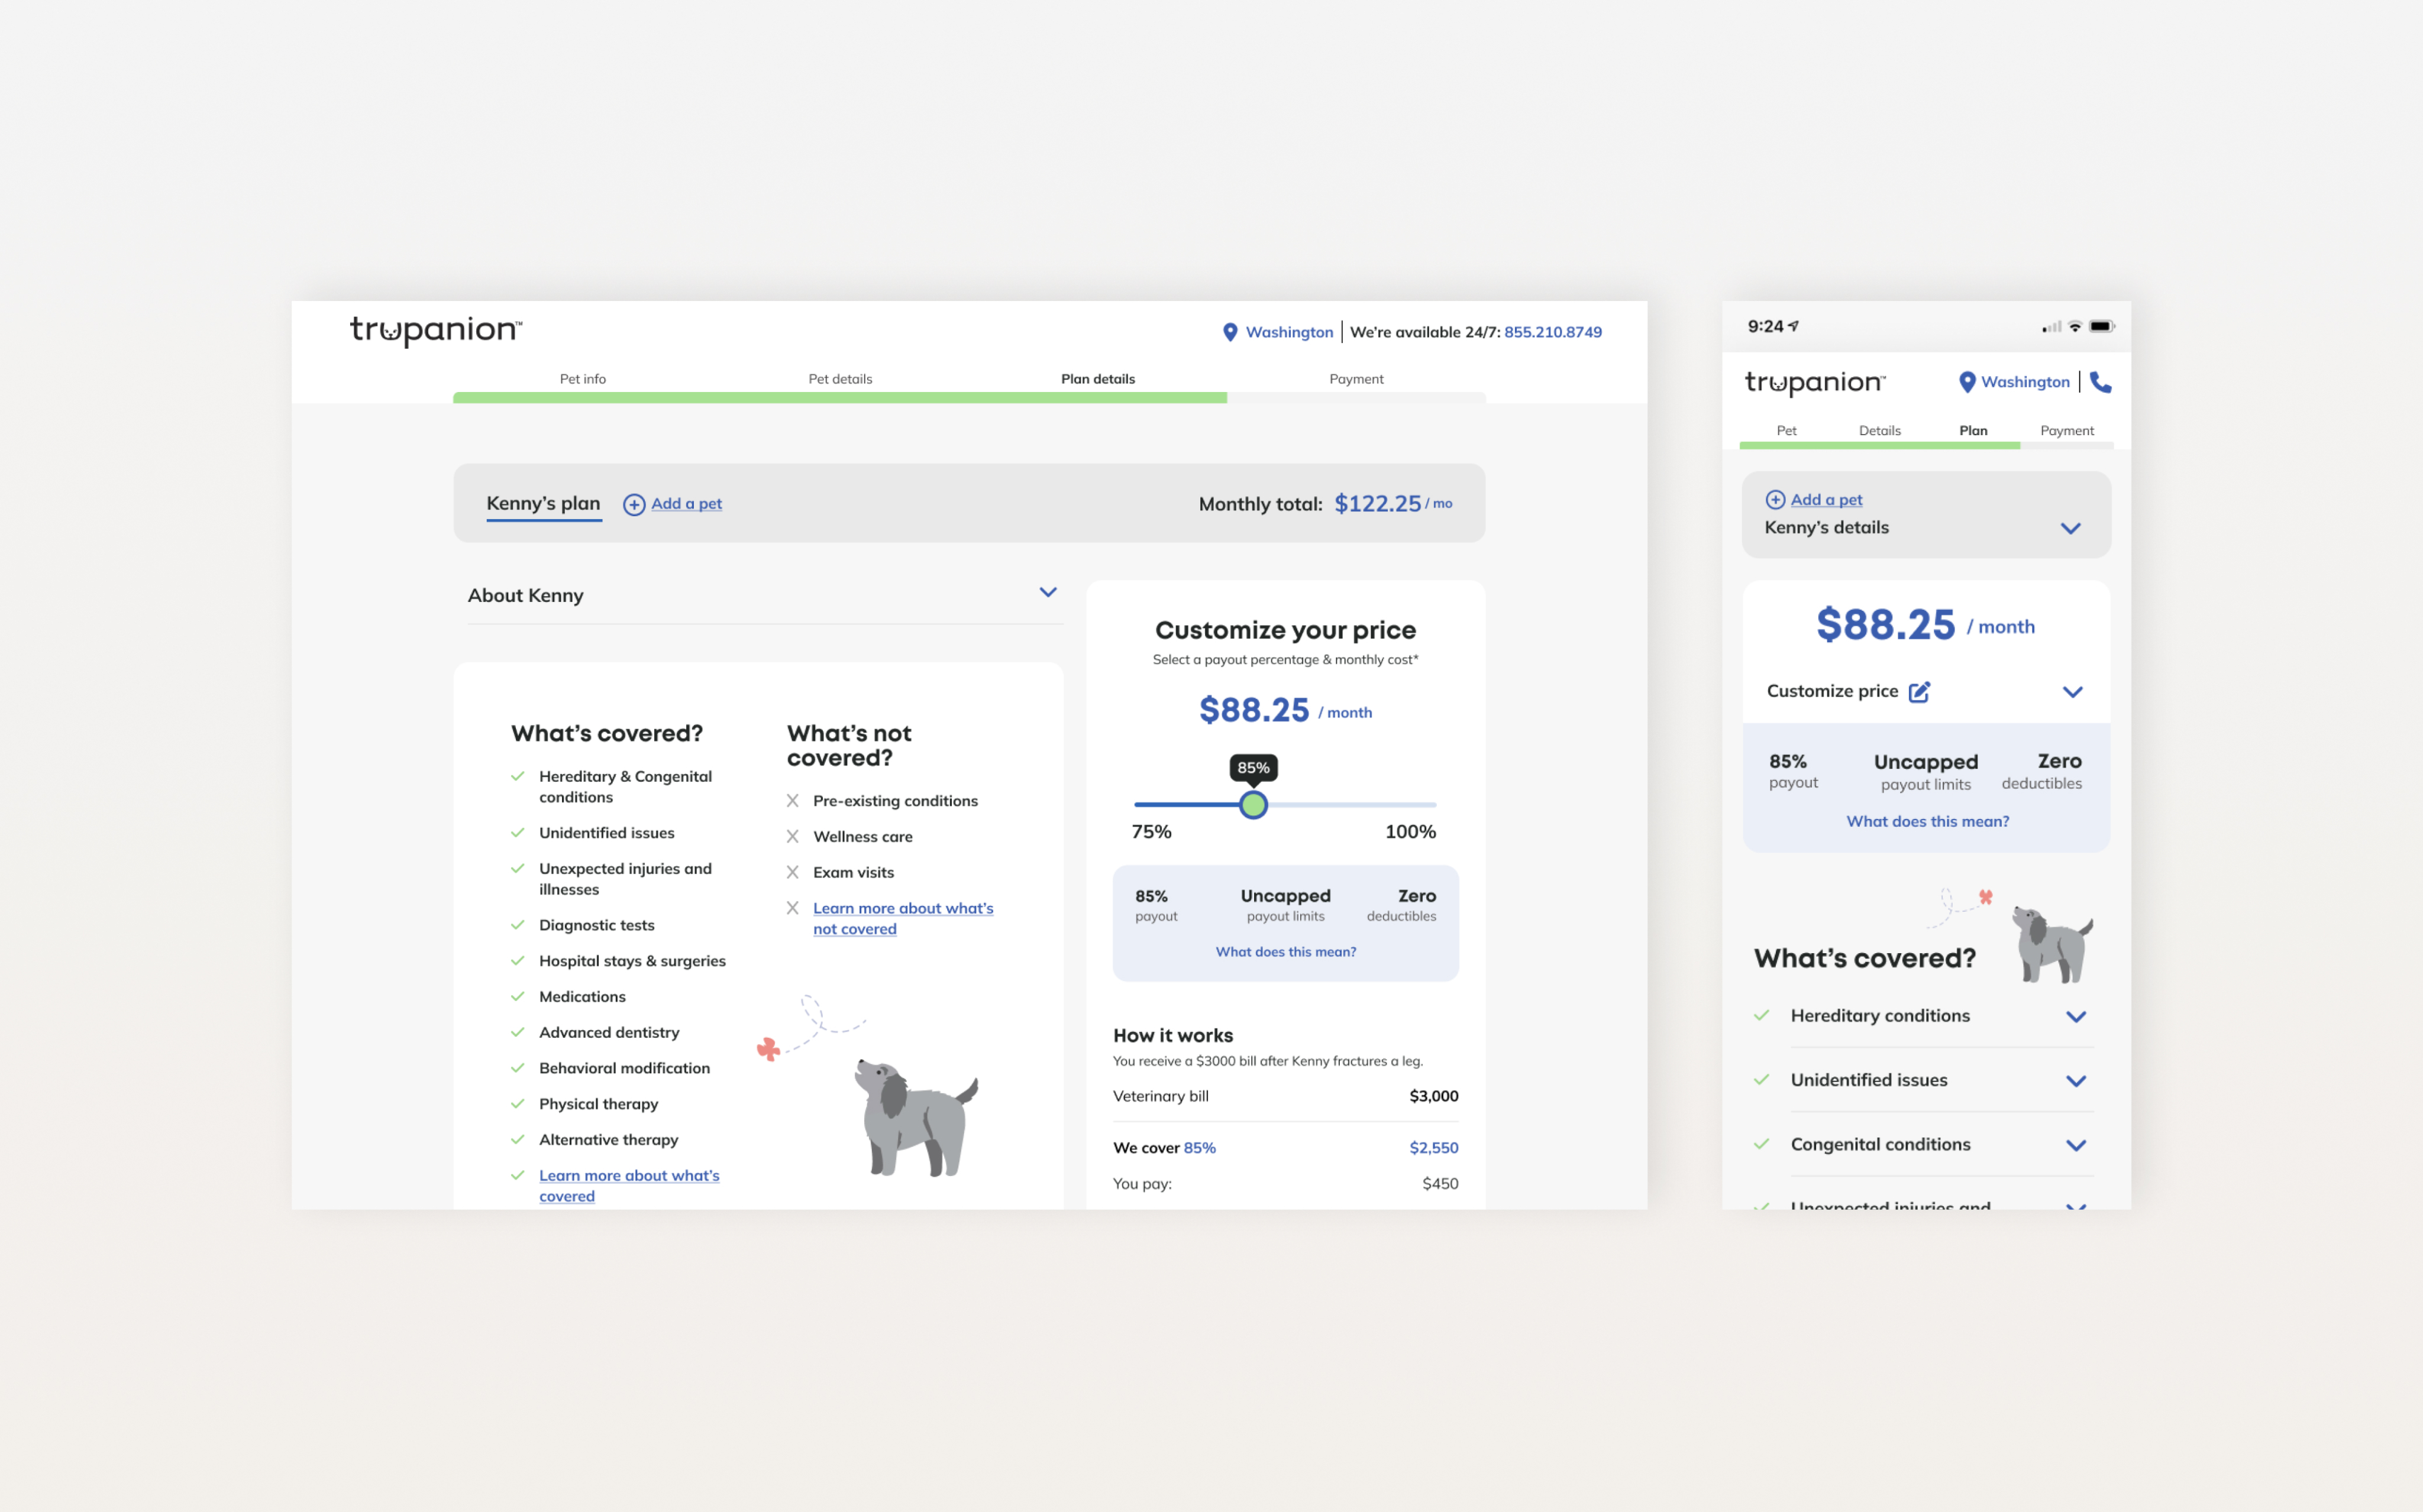Select the Plan details step
Image resolution: width=2423 pixels, height=1512 pixels.
coord(1097,379)
